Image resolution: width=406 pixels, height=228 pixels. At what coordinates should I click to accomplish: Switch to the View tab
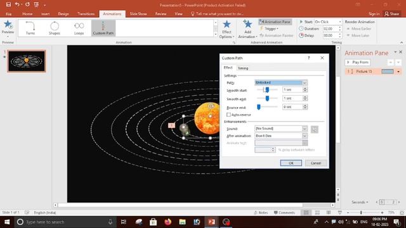[x=178, y=14]
